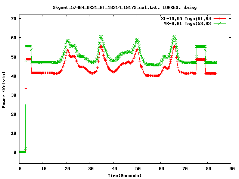The height and width of the screenshot is (179, 239).
Task: Click the x-axis value 20
Action: point(67,169)
